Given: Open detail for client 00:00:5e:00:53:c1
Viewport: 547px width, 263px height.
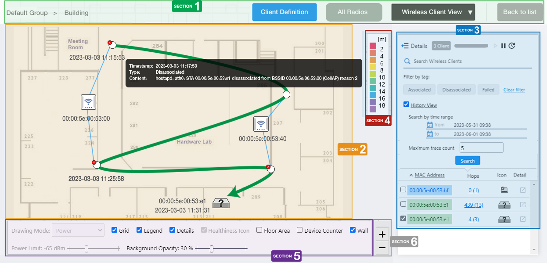Looking at the screenshot, I should tap(522, 205).
